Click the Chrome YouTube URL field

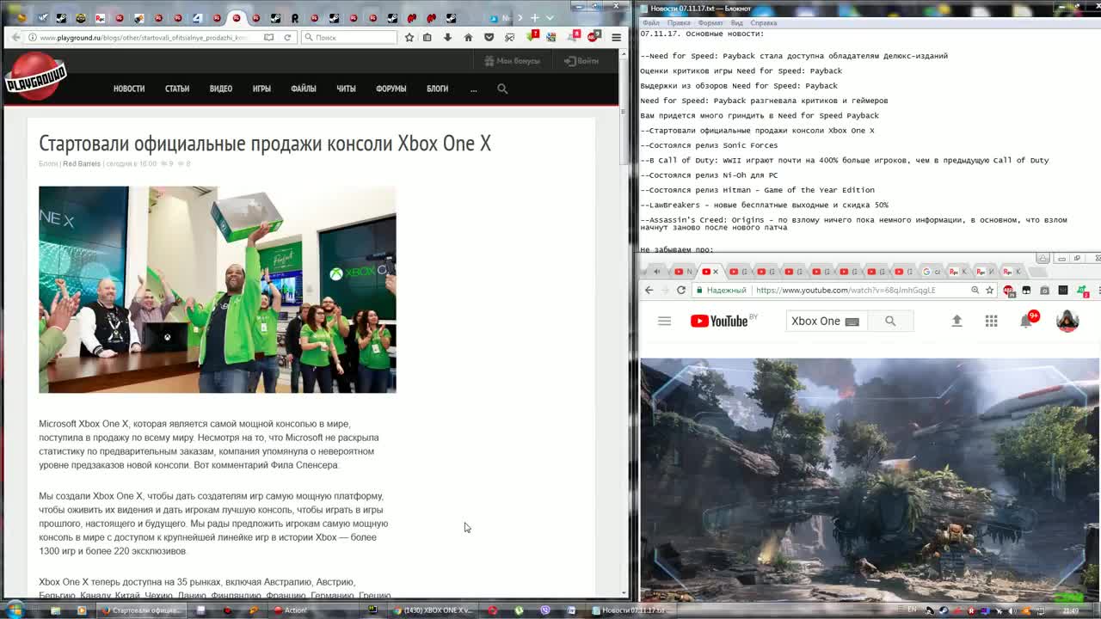[x=847, y=290]
